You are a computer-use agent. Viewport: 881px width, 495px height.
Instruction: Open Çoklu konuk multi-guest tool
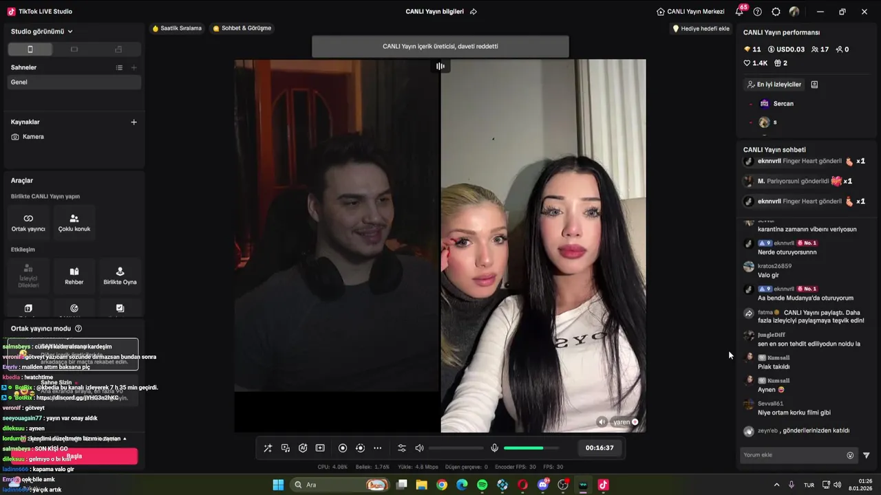point(74,223)
